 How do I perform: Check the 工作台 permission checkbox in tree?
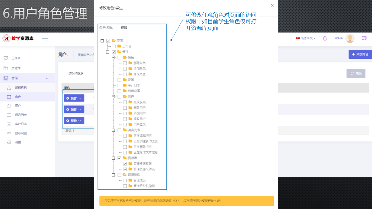point(114,46)
